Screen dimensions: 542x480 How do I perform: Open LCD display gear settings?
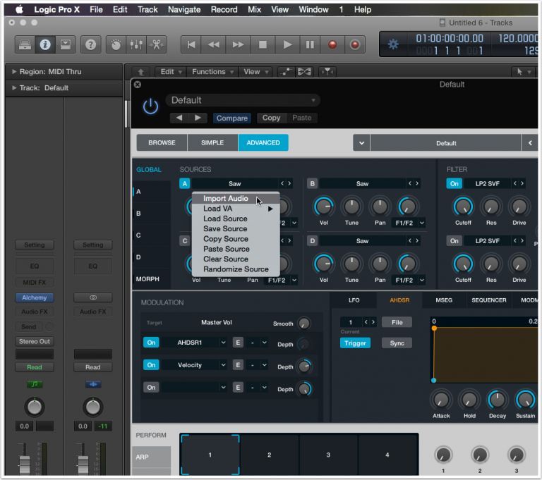(x=393, y=44)
